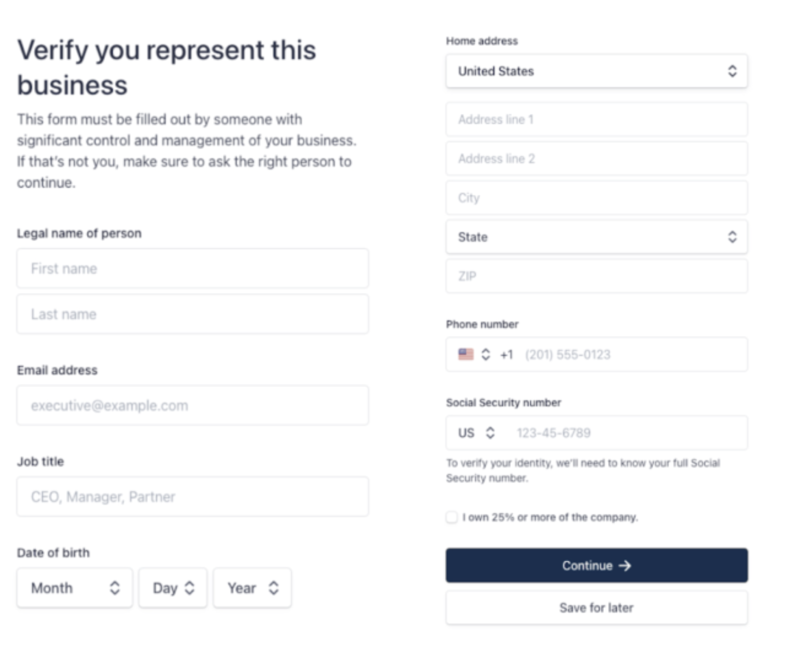Click the City input field
Image resolution: width=812 pixels, height=655 pixels.
pos(597,198)
